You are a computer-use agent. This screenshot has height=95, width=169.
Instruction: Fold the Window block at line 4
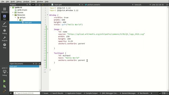click(48, 15)
